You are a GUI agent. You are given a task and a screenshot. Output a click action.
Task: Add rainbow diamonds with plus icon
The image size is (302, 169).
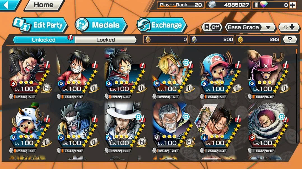[292, 5]
